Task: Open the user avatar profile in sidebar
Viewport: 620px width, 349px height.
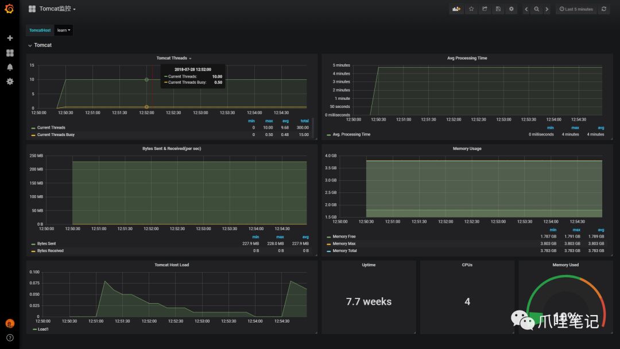Action: coord(10,323)
